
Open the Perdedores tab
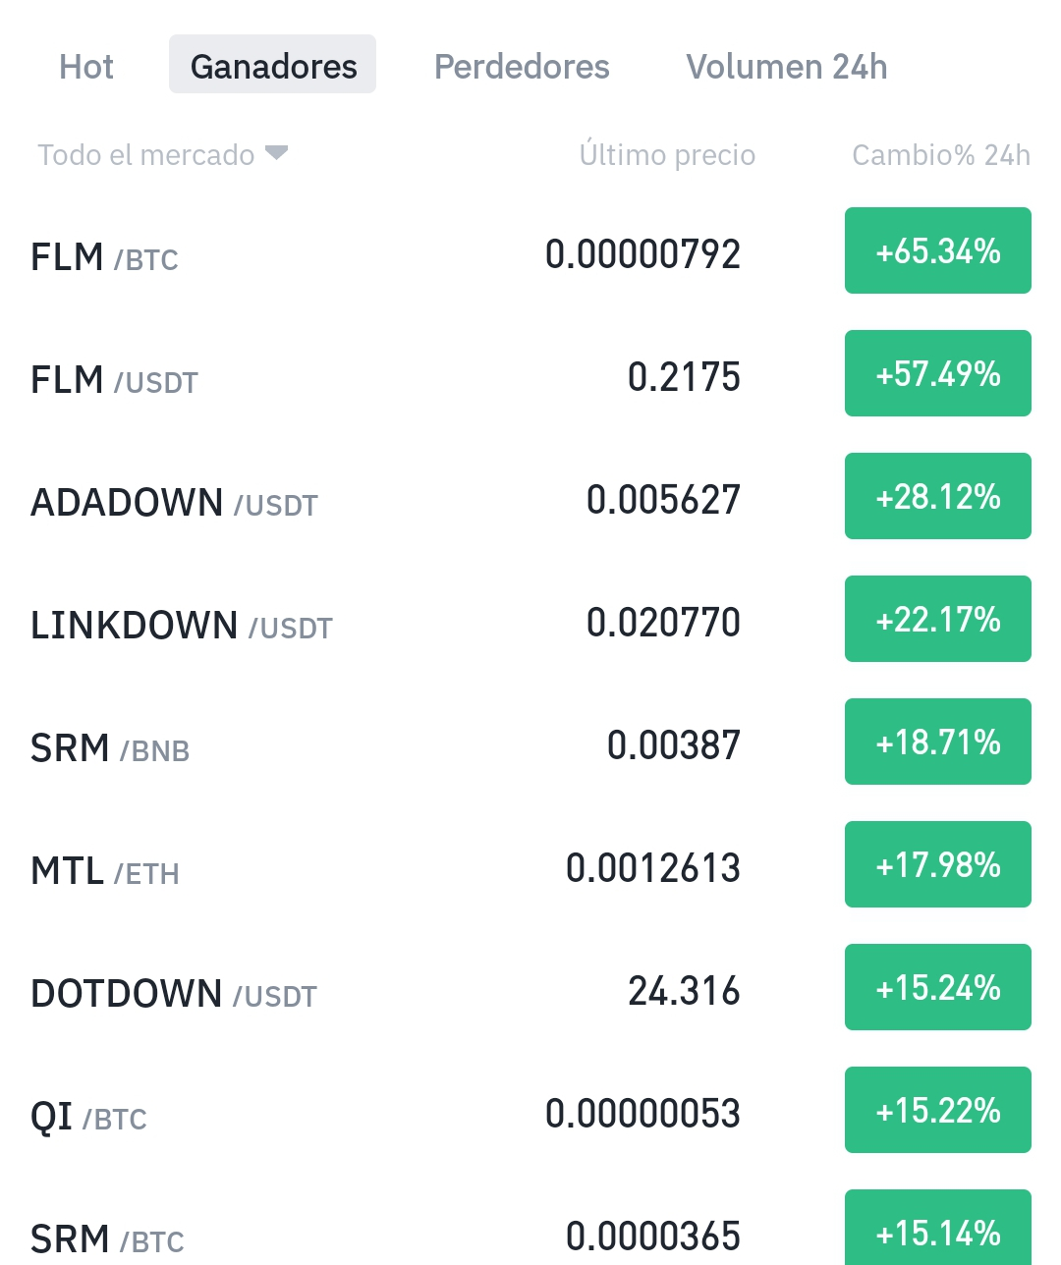coord(522,67)
